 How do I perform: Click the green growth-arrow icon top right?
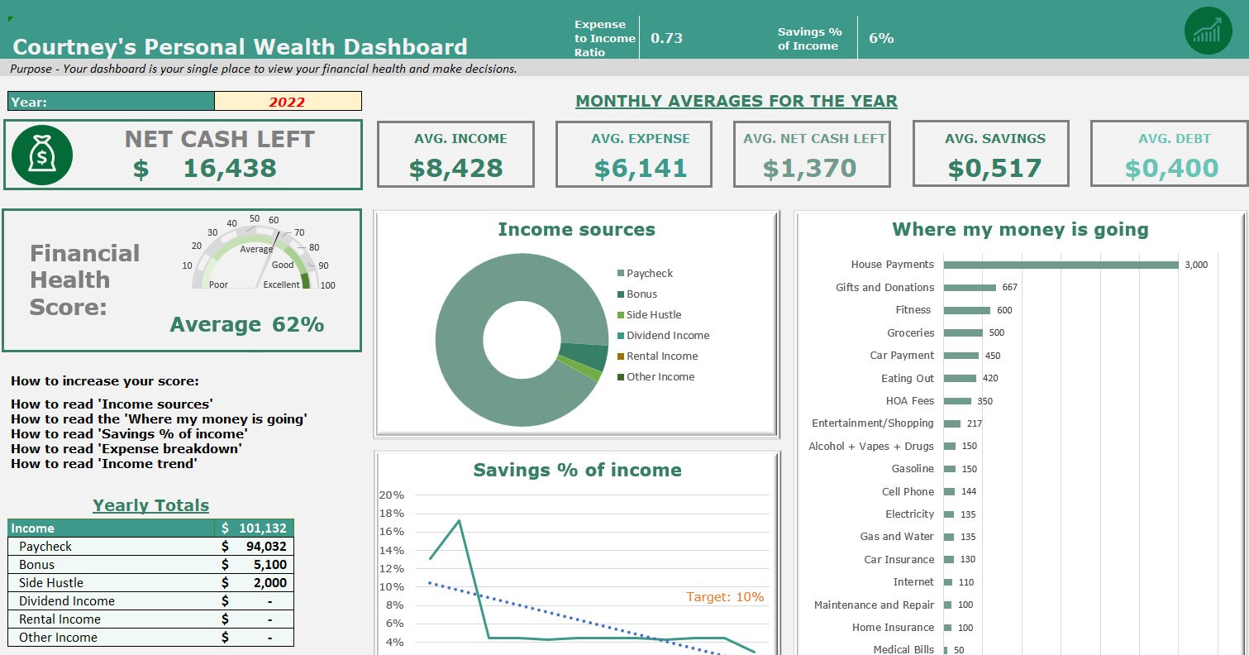point(1208,31)
